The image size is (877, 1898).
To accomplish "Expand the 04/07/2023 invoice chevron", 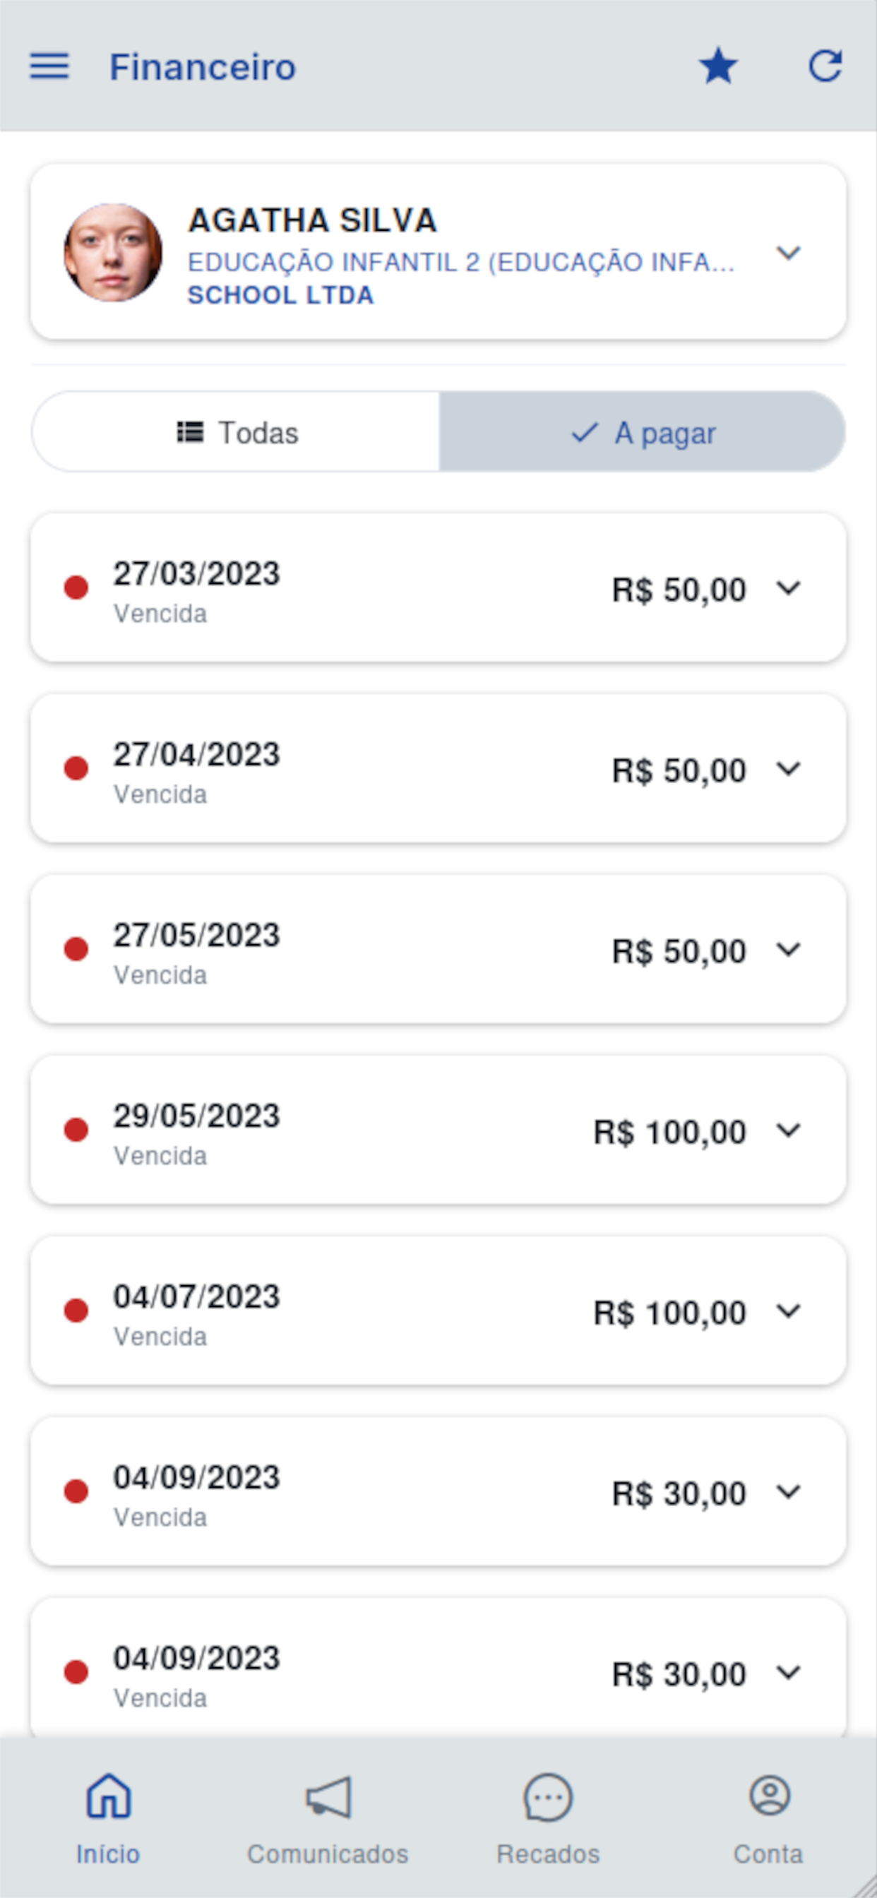I will [788, 1311].
